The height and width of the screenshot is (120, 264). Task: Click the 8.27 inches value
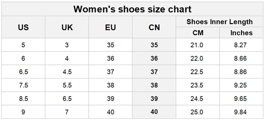[240, 45]
